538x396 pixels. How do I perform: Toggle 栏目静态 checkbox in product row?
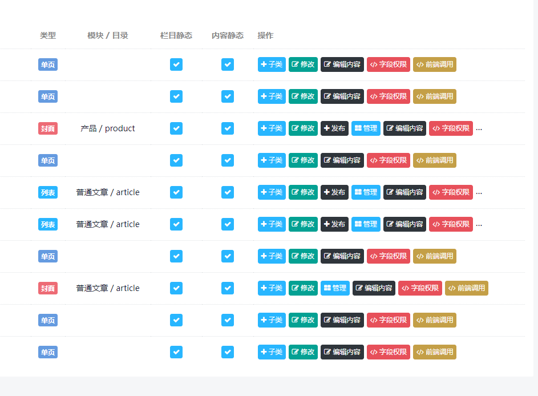point(176,128)
